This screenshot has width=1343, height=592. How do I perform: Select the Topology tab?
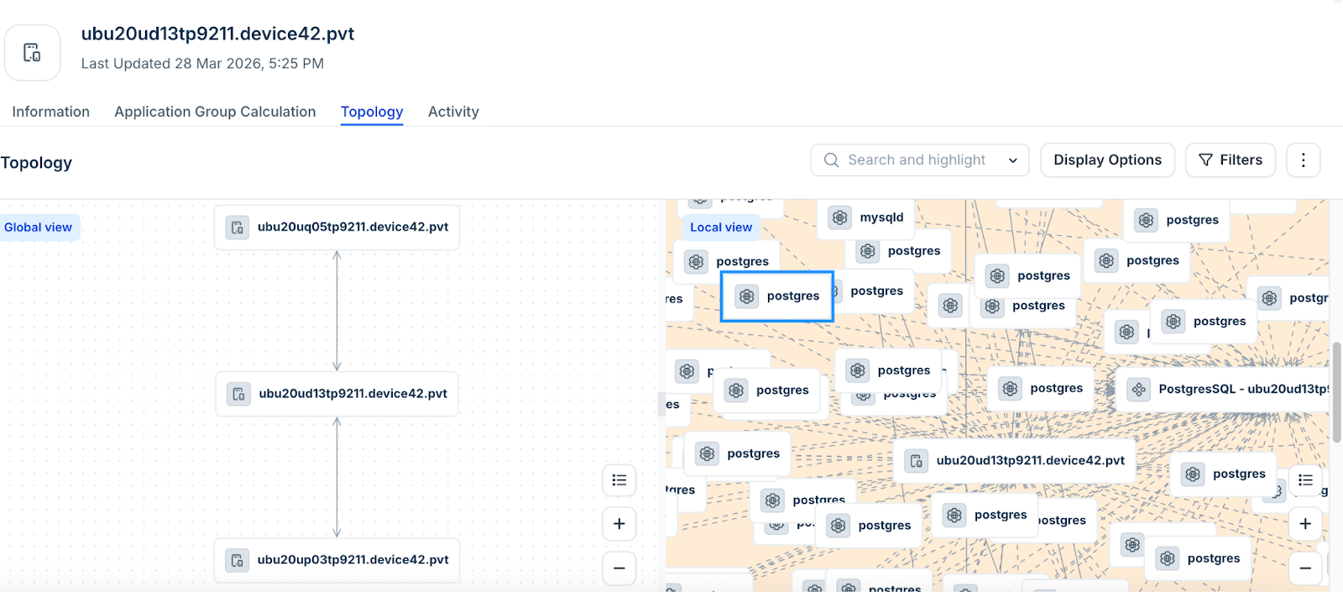pyautogui.click(x=372, y=112)
